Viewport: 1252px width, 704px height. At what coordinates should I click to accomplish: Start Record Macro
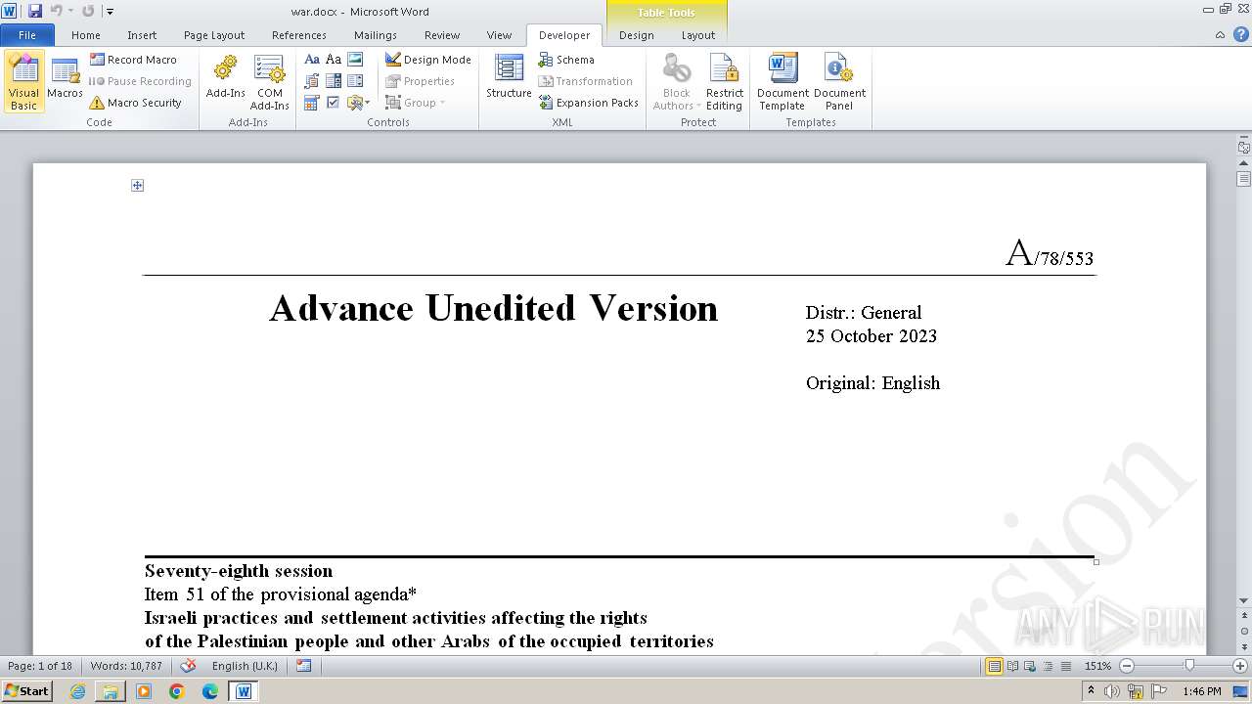(x=133, y=60)
